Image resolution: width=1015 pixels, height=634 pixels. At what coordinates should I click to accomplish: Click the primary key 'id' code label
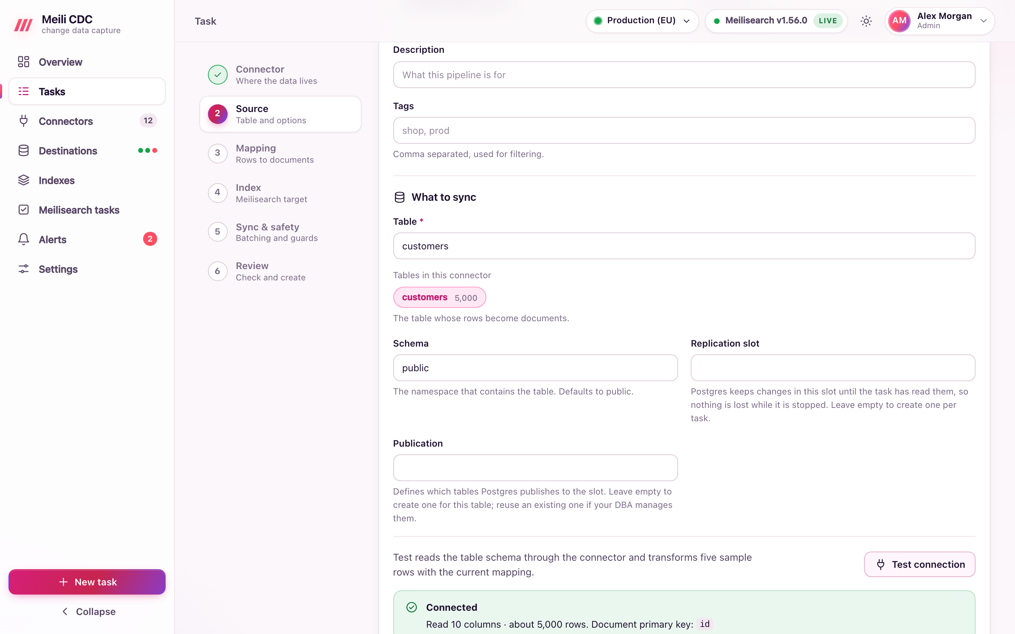click(705, 624)
